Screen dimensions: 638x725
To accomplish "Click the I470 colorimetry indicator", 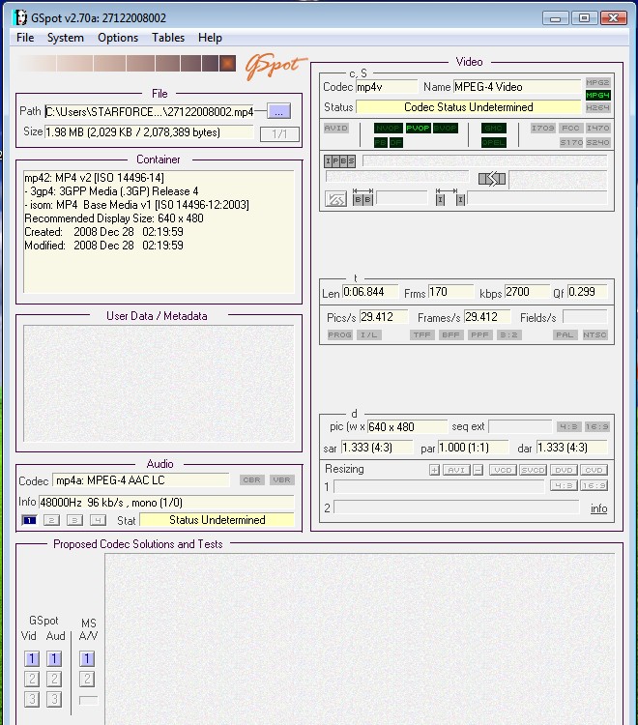I will tap(597, 128).
